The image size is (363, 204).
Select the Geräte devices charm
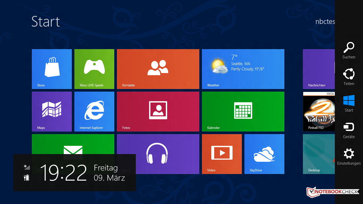[x=349, y=130]
